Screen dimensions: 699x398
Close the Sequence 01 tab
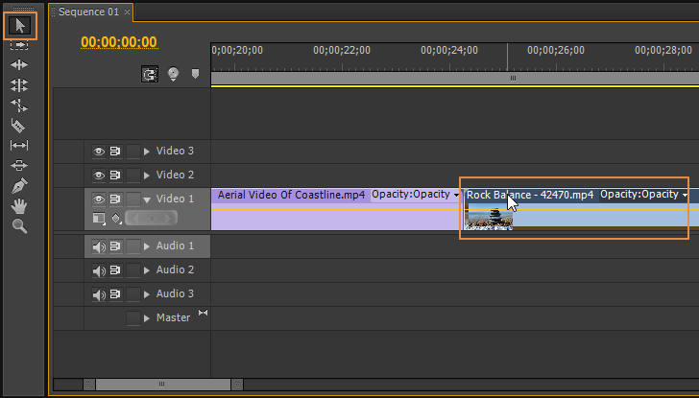coord(127,12)
